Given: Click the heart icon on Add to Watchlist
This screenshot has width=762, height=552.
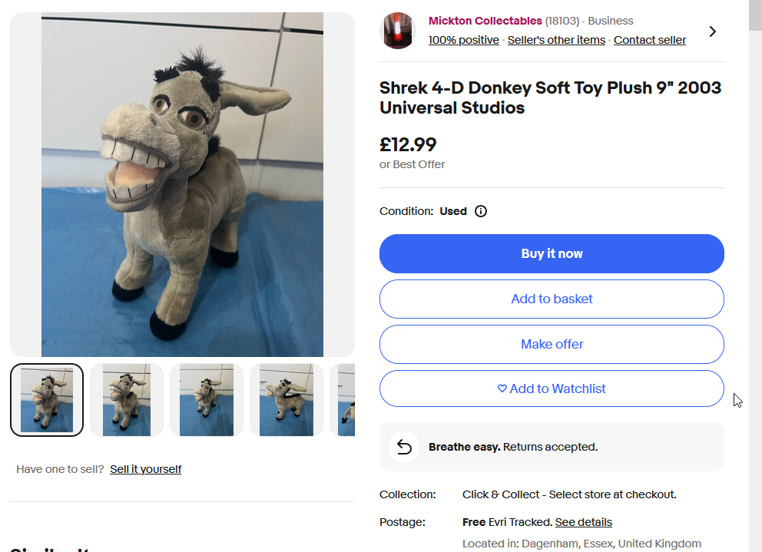Looking at the screenshot, I should pyautogui.click(x=502, y=388).
